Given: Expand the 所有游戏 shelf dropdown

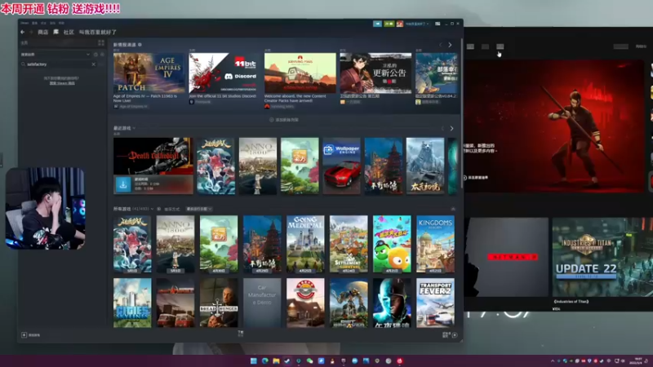Looking at the screenshot, I should (x=152, y=209).
